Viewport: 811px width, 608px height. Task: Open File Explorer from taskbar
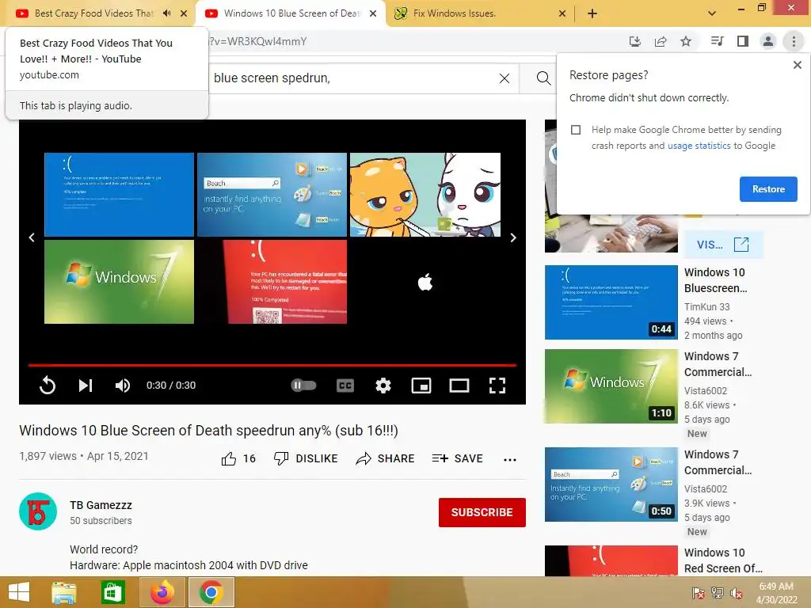(x=64, y=592)
